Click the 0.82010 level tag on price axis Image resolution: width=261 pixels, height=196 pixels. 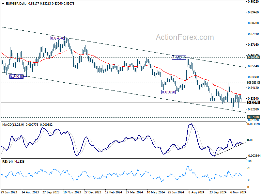pyautogui.click(x=253, y=117)
